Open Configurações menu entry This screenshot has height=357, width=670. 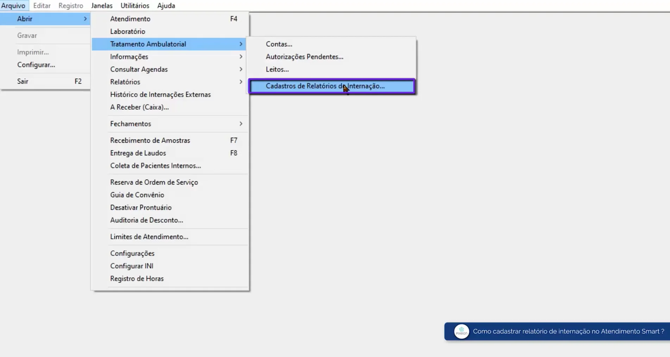click(170, 253)
